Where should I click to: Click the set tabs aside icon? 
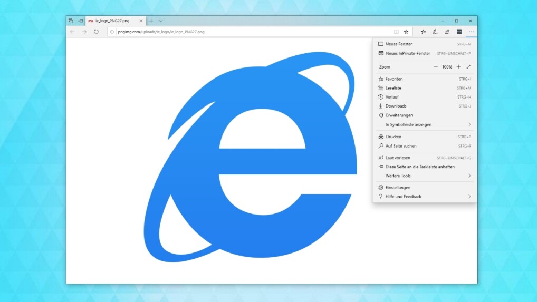coord(81,21)
